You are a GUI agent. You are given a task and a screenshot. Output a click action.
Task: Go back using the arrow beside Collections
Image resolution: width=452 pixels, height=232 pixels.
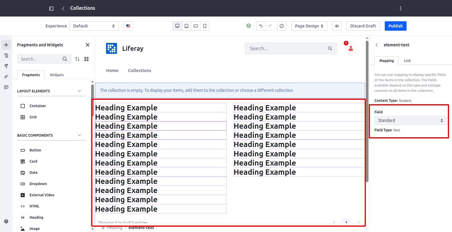coord(63,8)
